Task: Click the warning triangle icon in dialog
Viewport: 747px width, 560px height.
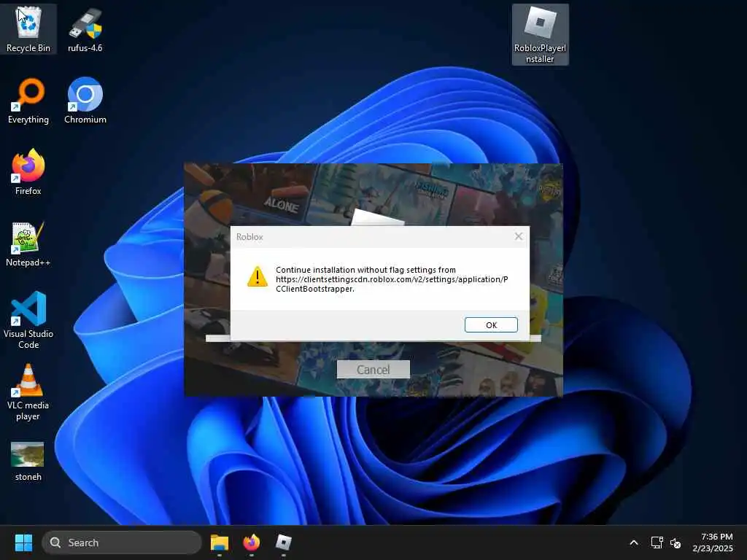Action: pyautogui.click(x=258, y=276)
